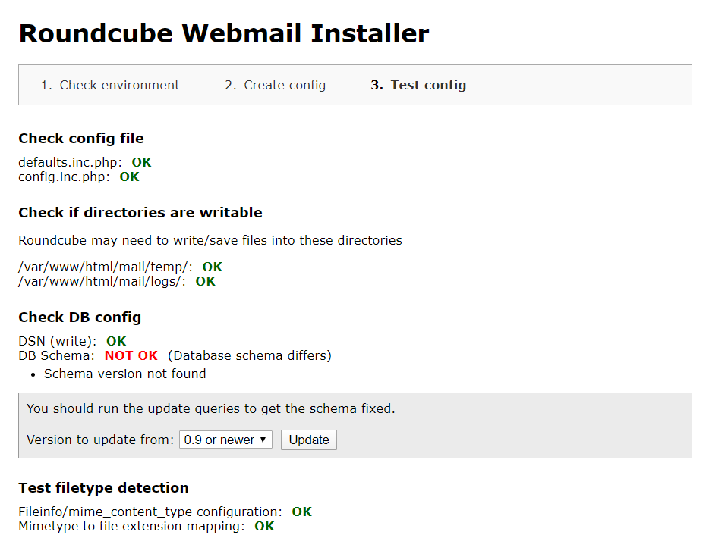This screenshot has width=706, height=535.
Task: Click the Test filetype detection heading
Action: [103, 488]
